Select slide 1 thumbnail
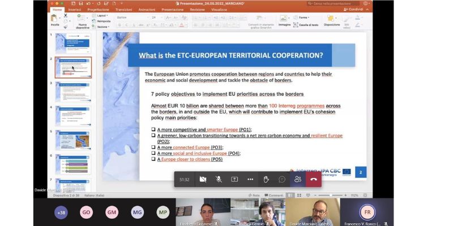The image size is (453, 226). [73, 43]
